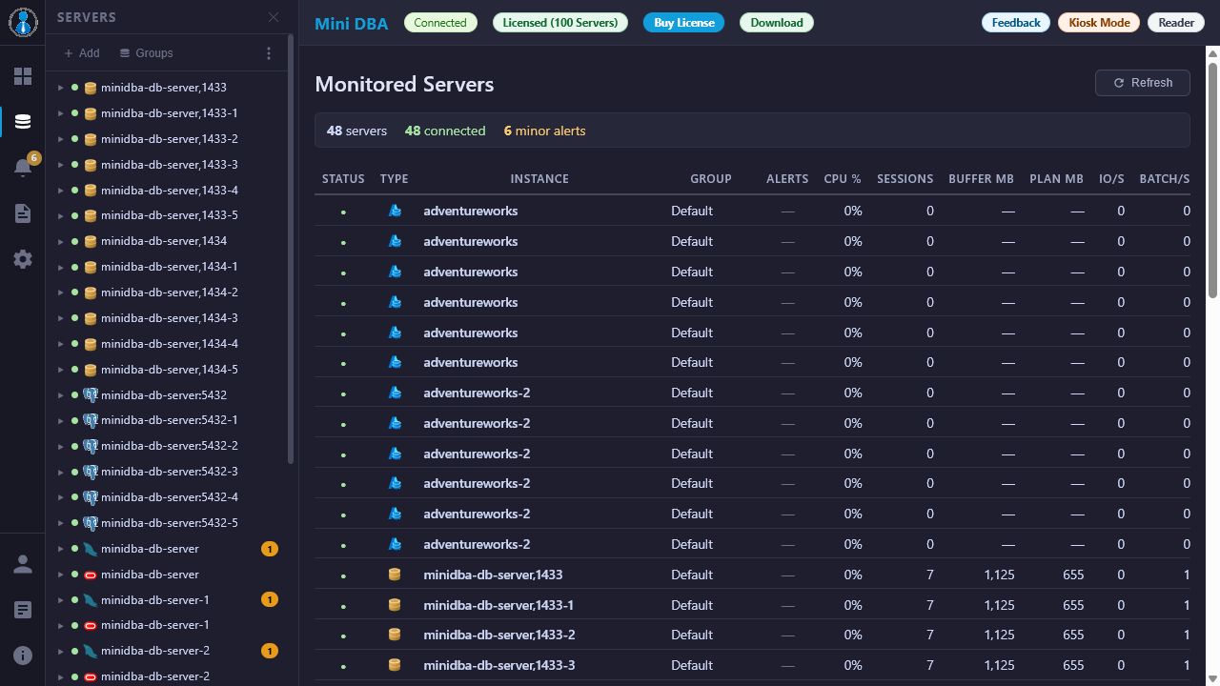The width and height of the screenshot is (1220, 686).
Task: Expand the minidba-db-server,1433-4 tree node
Action: [61, 191]
